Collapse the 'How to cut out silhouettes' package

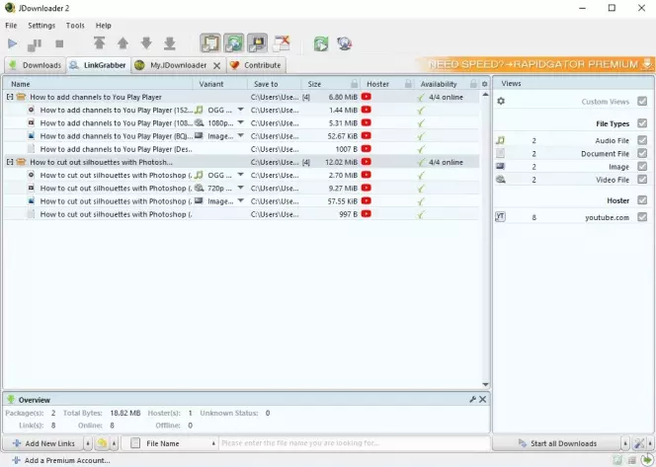(10, 162)
